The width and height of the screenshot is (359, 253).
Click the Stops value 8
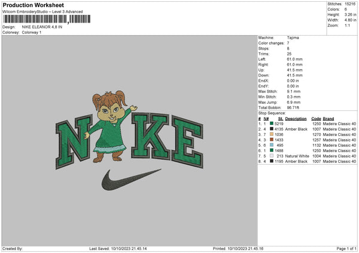tap(288, 48)
